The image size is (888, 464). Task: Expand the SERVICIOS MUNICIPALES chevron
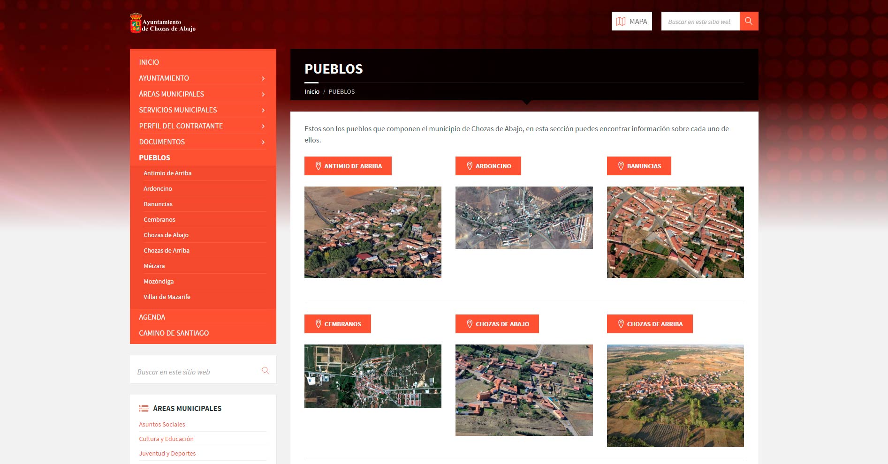[263, 110]
